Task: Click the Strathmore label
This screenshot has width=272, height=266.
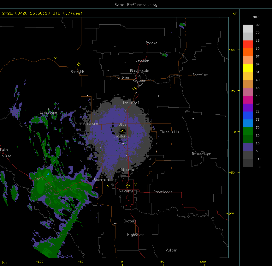Action: [163, 192]
